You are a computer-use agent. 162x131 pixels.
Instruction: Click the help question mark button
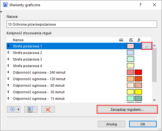pos(140,5)
